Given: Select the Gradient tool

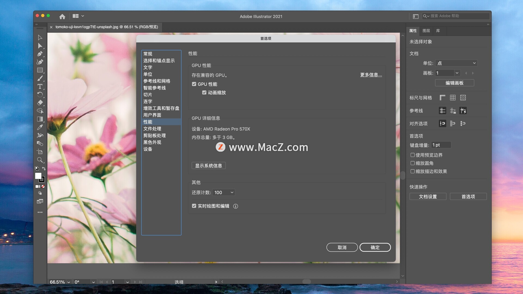Looking at the screenshot, I should pyautogui.click(x=40, y=119).
